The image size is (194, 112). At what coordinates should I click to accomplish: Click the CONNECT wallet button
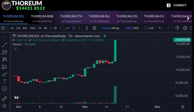click(x=177, y=5)
